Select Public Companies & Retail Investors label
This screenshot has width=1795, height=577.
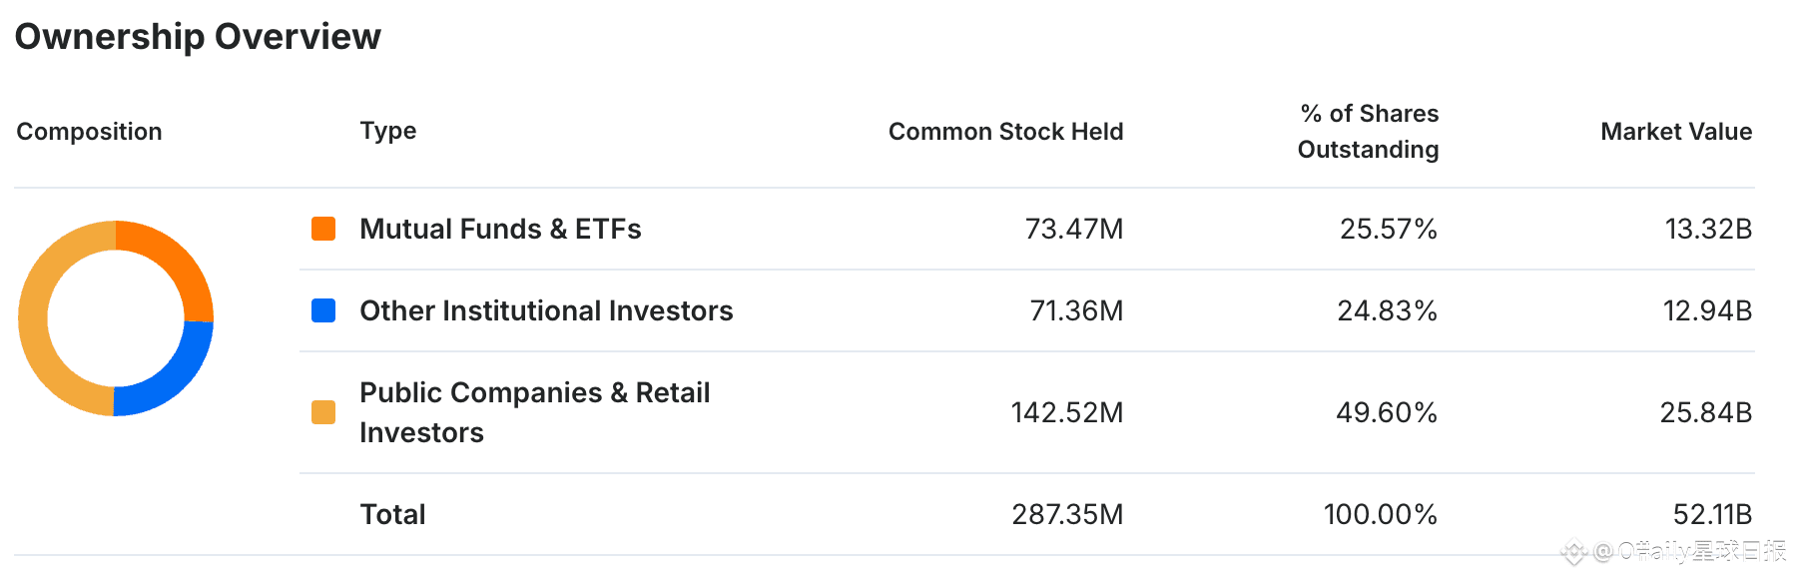tap(534, 412)
